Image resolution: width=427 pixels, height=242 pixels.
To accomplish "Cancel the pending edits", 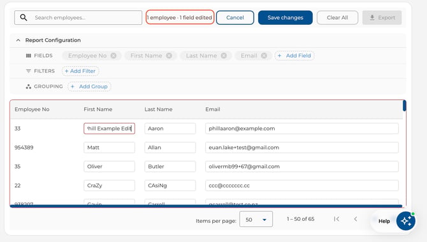I will 235,18.
